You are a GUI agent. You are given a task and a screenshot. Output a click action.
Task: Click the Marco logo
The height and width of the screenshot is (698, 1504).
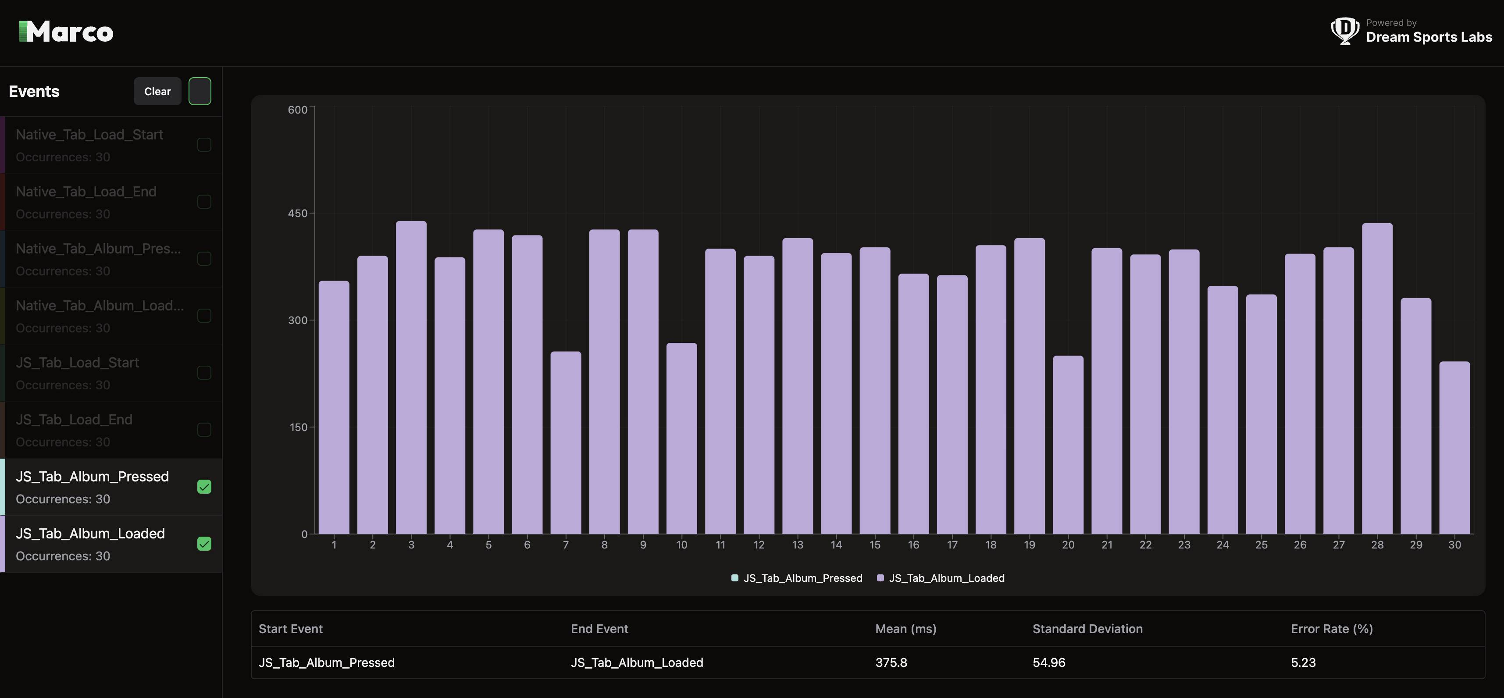point(66,32)
